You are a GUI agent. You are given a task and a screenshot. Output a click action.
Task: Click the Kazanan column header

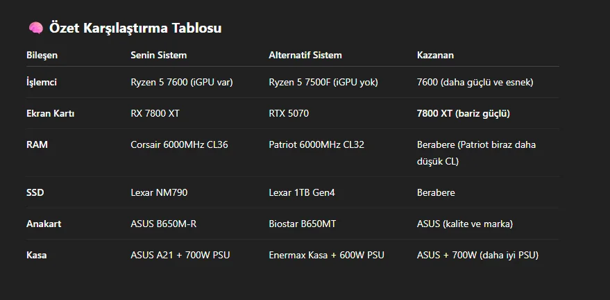click(435, 55)
